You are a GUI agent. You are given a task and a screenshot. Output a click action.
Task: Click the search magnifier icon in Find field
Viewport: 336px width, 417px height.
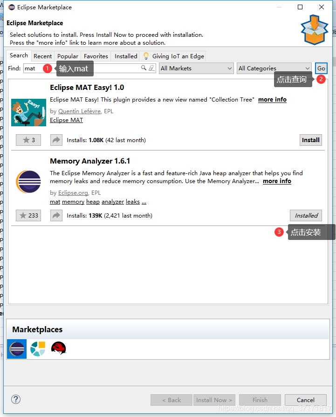click(144, 68)
